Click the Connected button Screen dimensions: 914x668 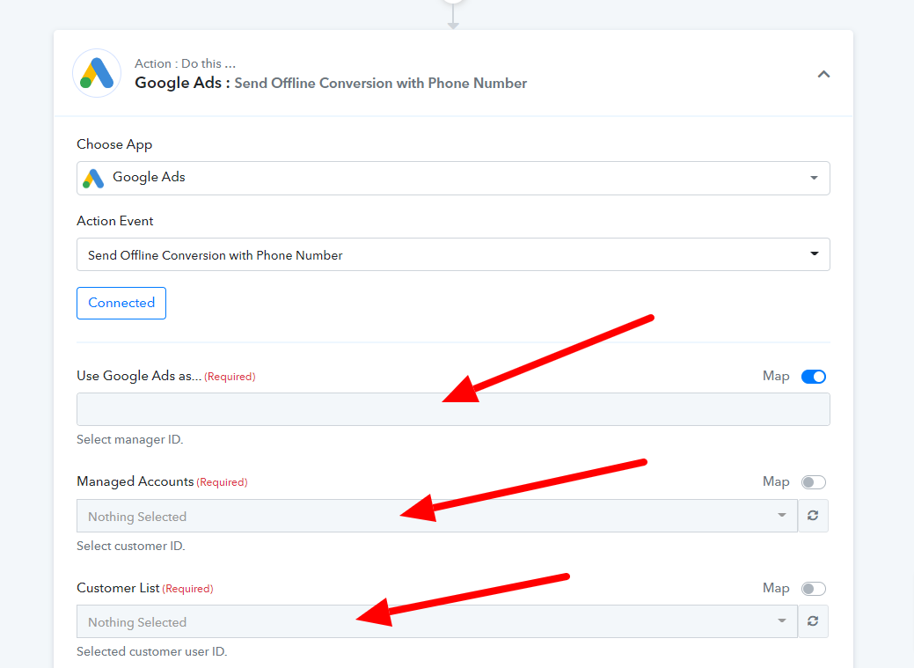click(x=121, y=303)
